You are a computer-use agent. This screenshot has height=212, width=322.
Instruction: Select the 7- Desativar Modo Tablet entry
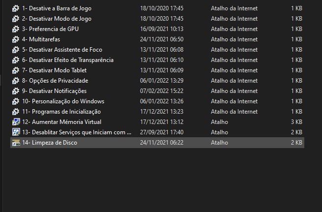[x=54, y=70]
